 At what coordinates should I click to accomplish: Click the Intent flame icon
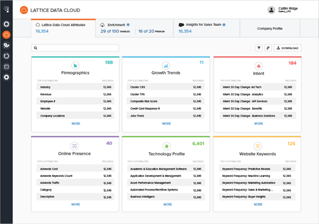tap(258, 65)
